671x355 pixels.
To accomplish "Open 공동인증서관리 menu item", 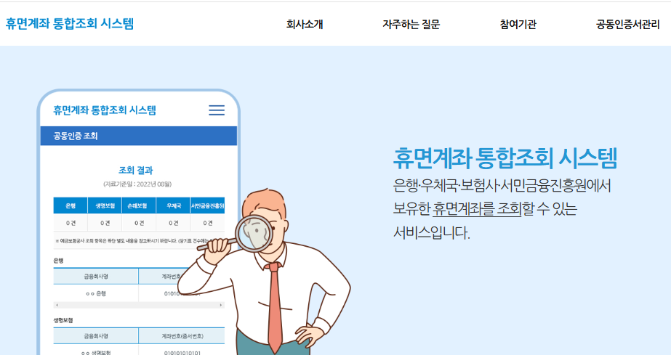I will (x=628, y=24).
